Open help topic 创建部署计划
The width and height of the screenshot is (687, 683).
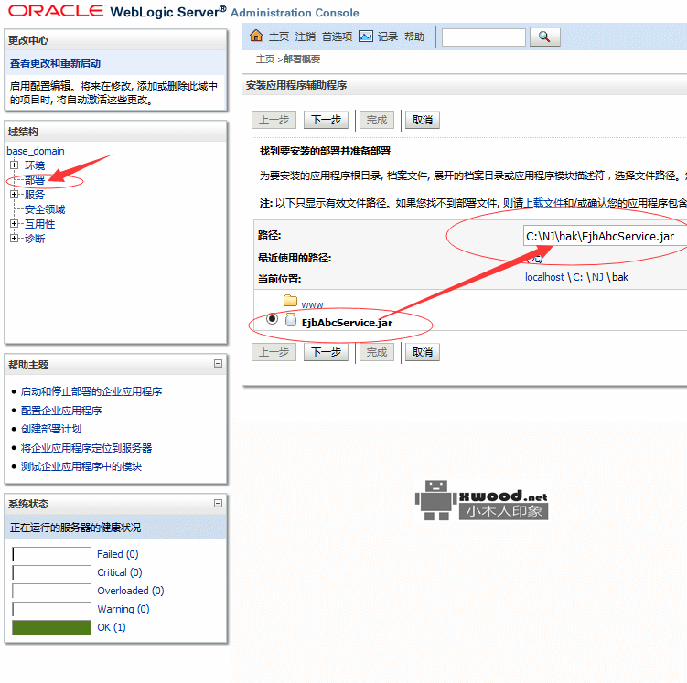coord(51,429)
